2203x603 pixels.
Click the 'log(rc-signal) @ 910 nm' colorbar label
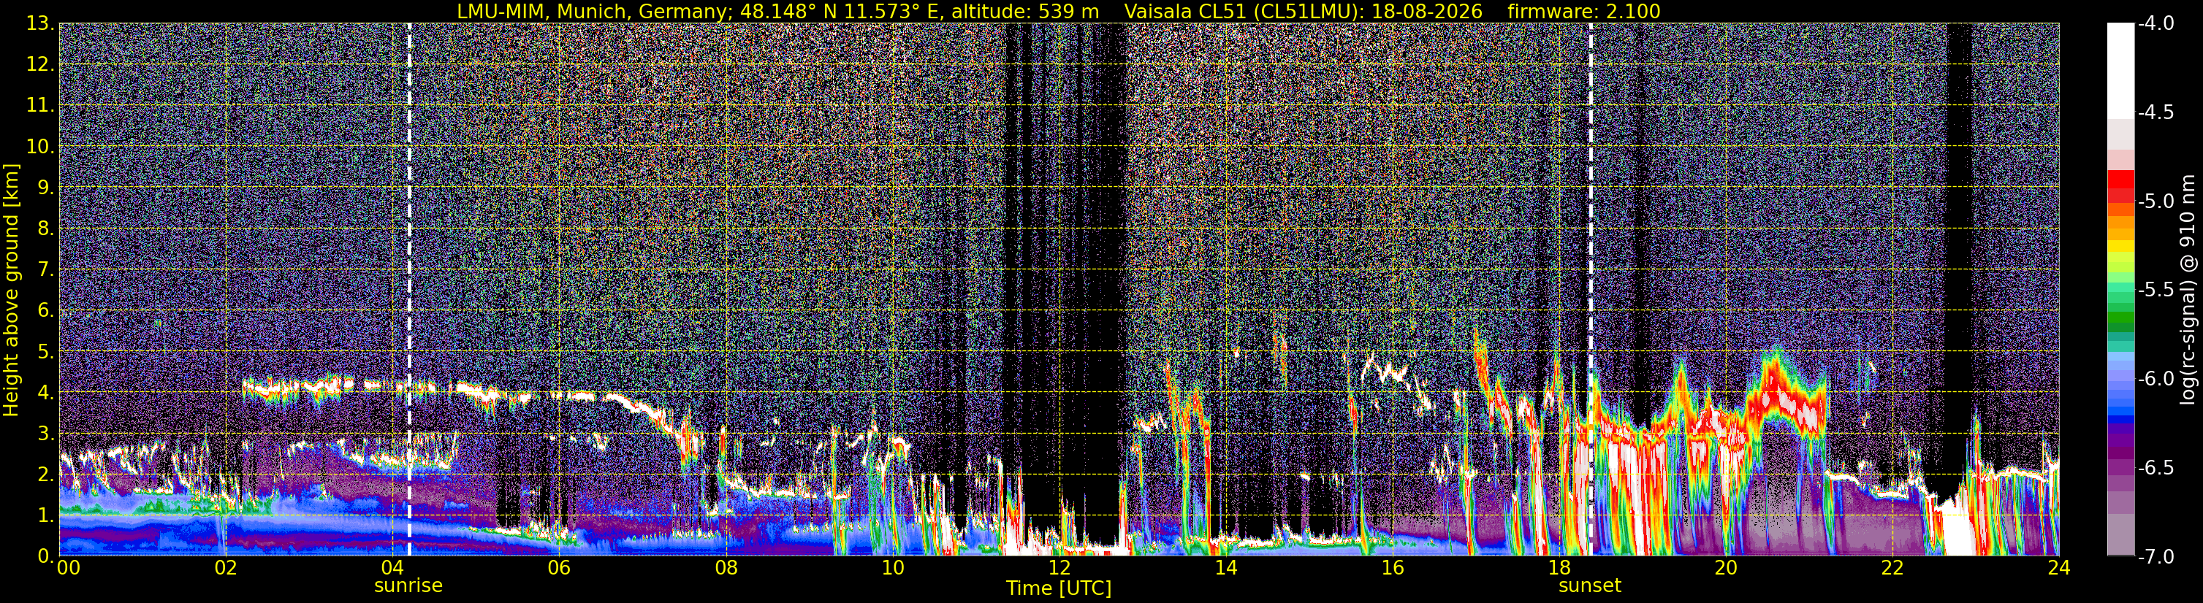[x=2188, y=290]
